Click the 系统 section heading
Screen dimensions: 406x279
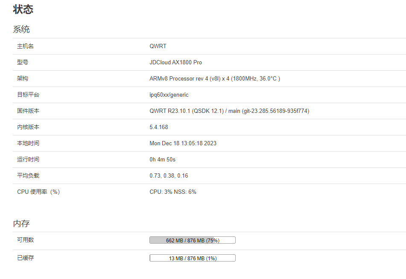21,29
